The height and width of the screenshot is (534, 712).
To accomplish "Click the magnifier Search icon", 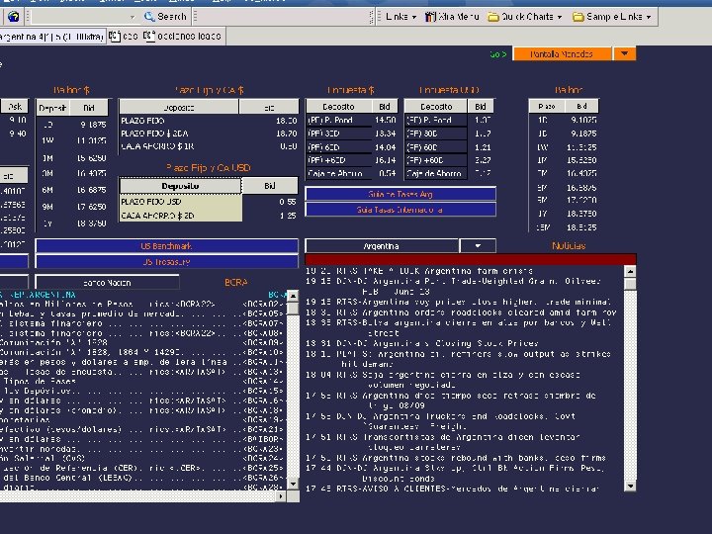I will coord(149,17).
